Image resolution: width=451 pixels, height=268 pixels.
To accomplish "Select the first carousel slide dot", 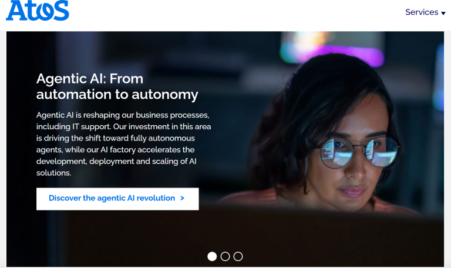I will click(x=212, y=256).
